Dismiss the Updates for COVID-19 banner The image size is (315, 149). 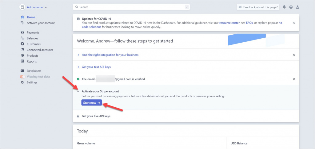tap(294, 23)
